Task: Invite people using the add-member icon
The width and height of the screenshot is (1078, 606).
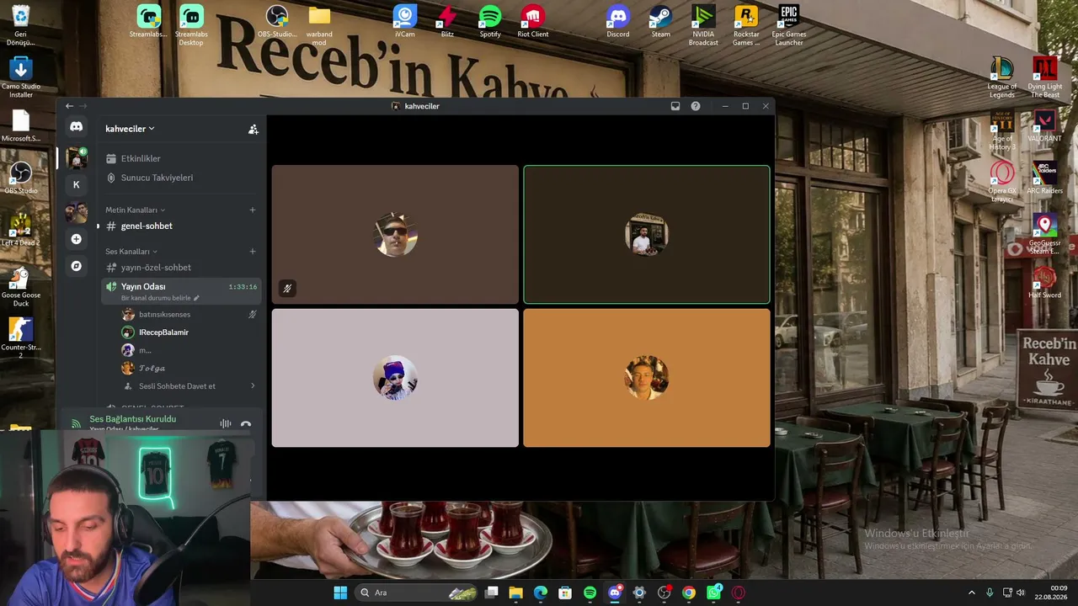Action: pos(253,129)
